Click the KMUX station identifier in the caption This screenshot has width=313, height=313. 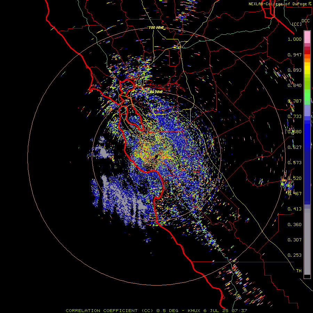coord(195,311)
